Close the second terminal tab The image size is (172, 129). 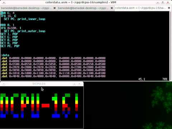pos(112,8)
